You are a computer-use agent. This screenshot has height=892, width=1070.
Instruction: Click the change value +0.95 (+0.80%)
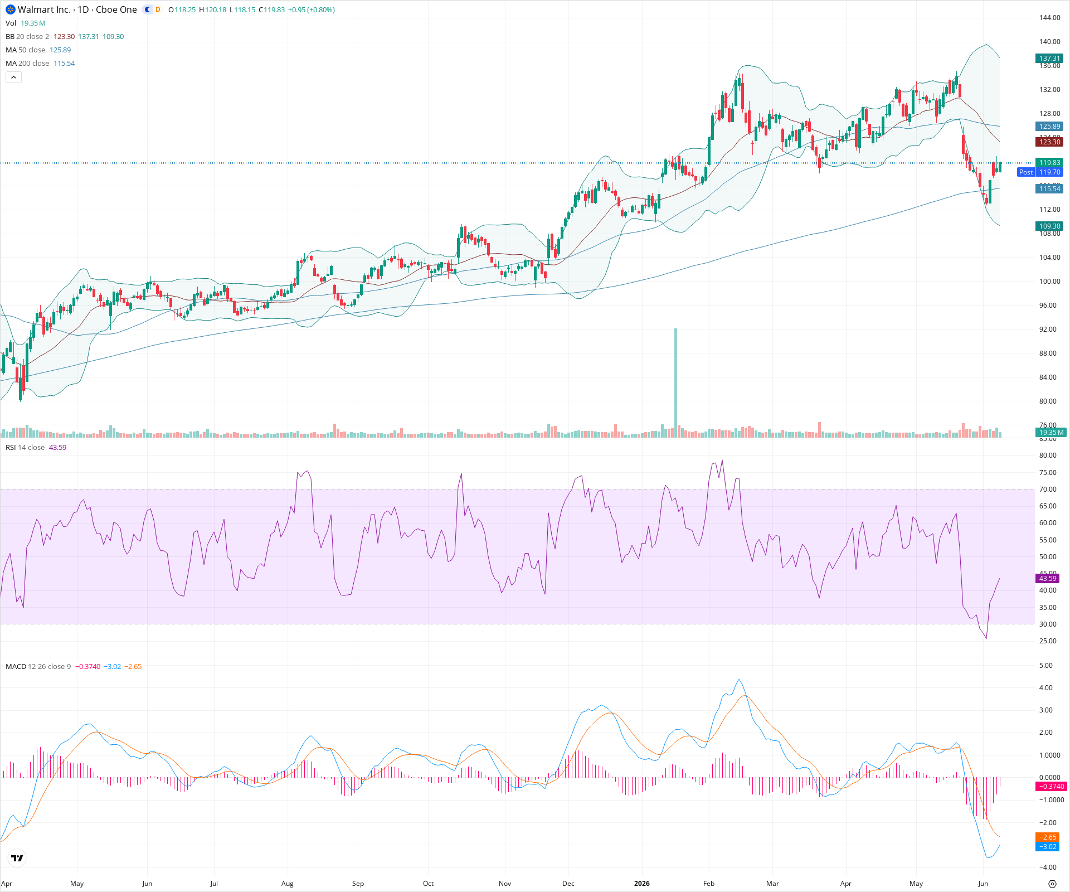click(x=312, y=10)
